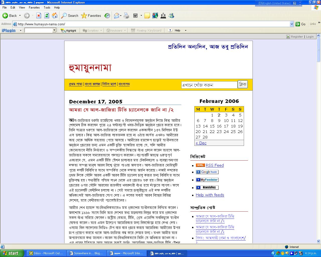Screen dimensions: 321x257
Task: Click day 2 in the February calendar
Action: click(x=219, y=115)
